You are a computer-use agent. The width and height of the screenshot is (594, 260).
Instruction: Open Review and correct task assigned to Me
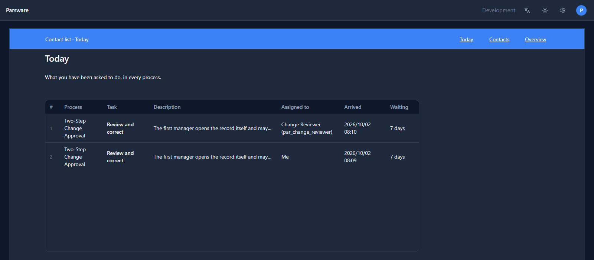pos(120,157)
